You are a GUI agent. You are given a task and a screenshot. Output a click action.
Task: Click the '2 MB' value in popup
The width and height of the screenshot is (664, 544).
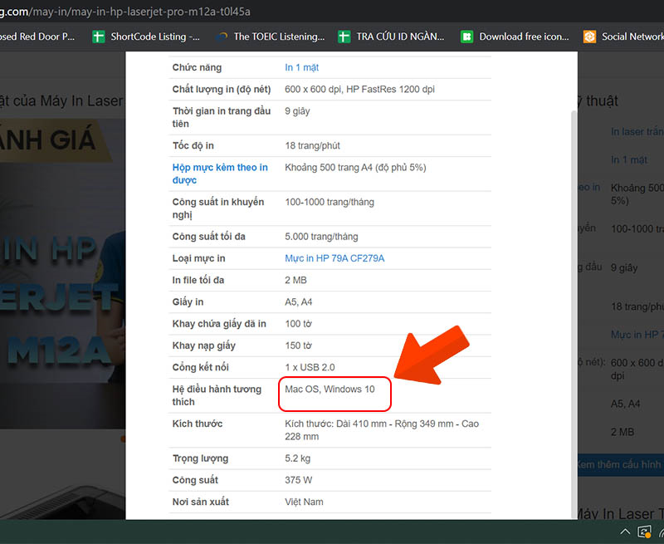(x=295, y=280)
